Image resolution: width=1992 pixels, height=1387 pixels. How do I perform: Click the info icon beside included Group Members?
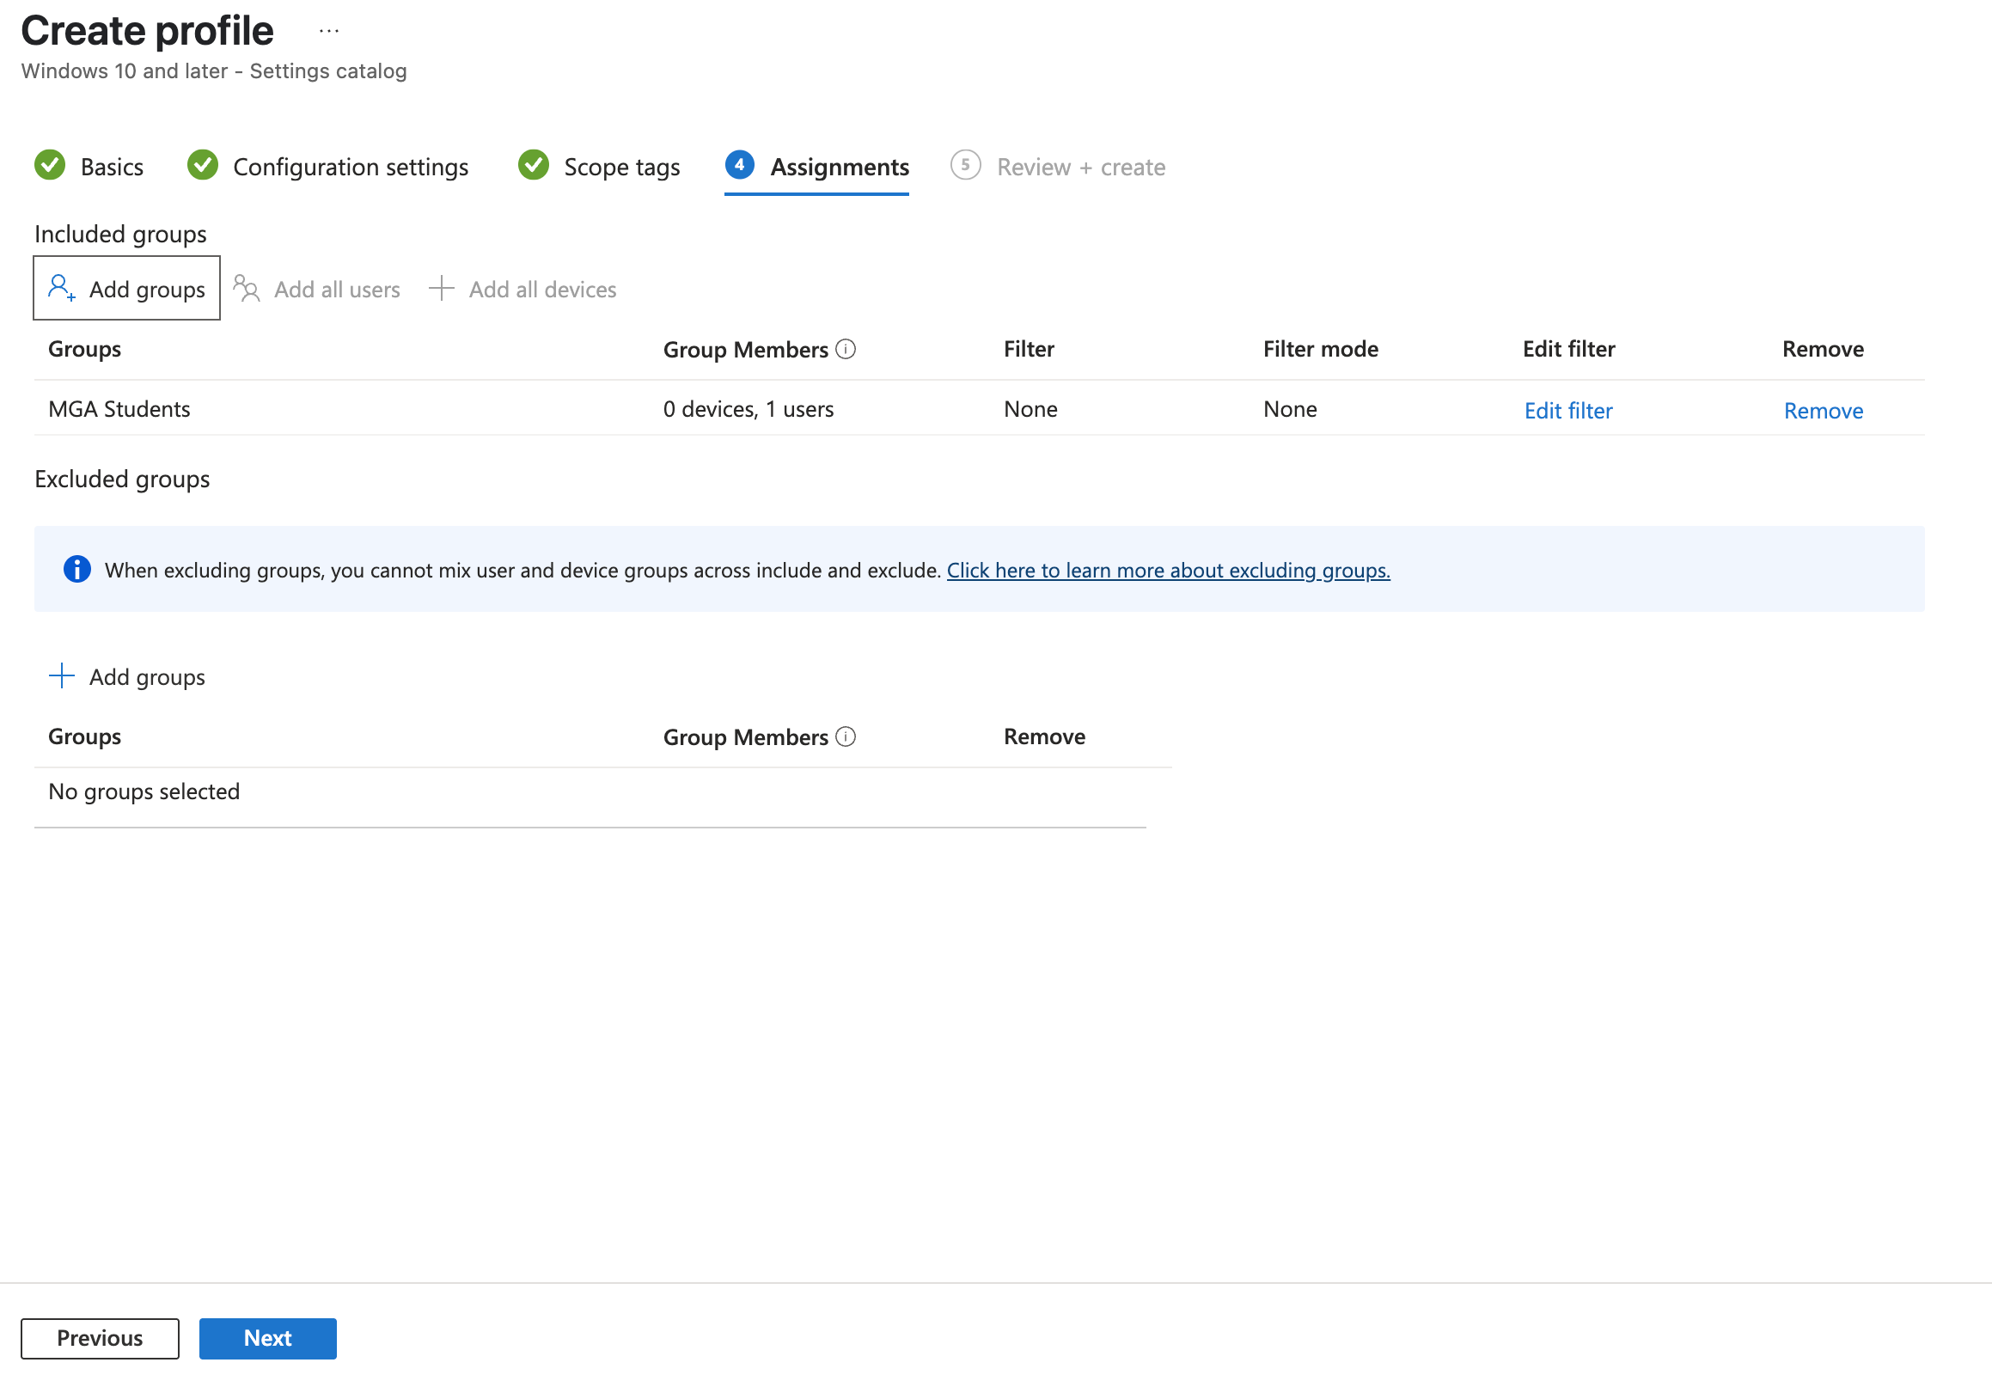pos(845,350)
